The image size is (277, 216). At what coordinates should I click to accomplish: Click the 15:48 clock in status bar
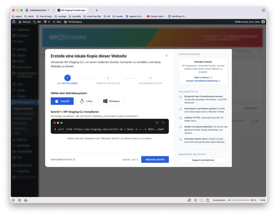pyautogui.click(x=262, y=200)
